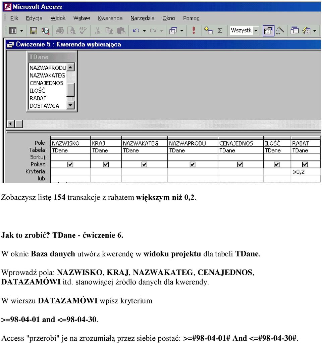Open the datasheet View icon in toolbar
The image size is (322, 343).
pyautogui.click(x=13, y=31)
